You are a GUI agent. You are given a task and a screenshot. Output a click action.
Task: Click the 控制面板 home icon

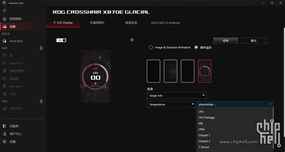coord(4,19)
